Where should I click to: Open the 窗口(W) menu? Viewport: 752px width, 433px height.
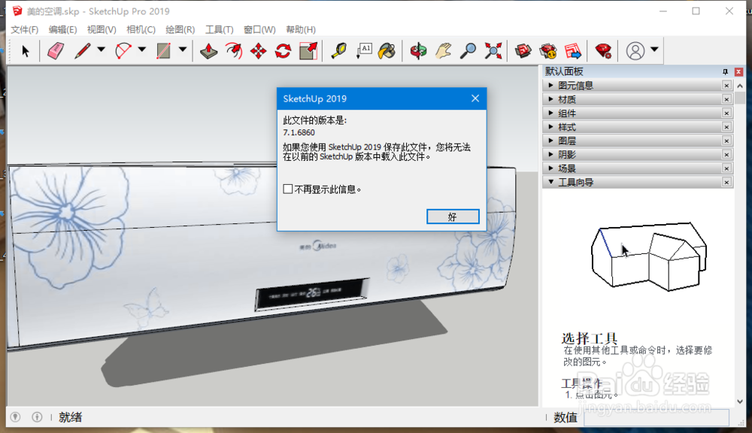pos(259,29)
